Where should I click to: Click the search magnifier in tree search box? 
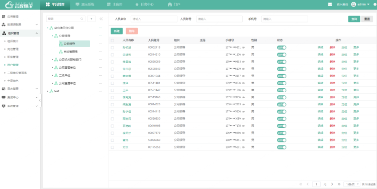(x=82, y=19)
